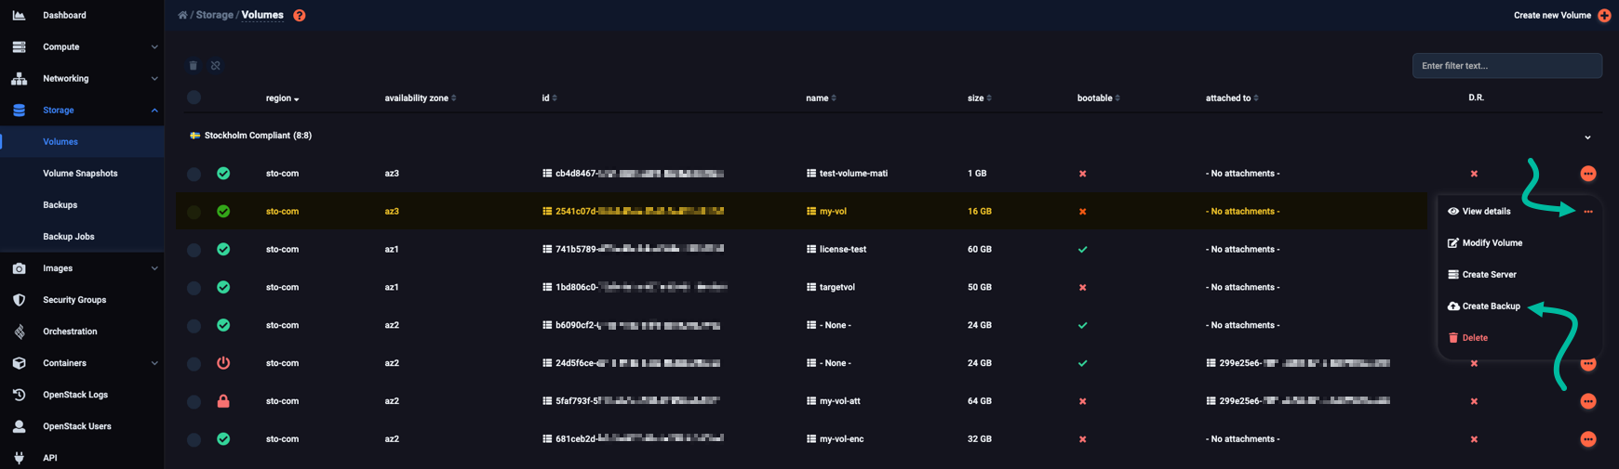Click the Create new Volume button
The height and width of the screenshot is (469, 1619).
pyautogui.click(x=1562, y=15)
